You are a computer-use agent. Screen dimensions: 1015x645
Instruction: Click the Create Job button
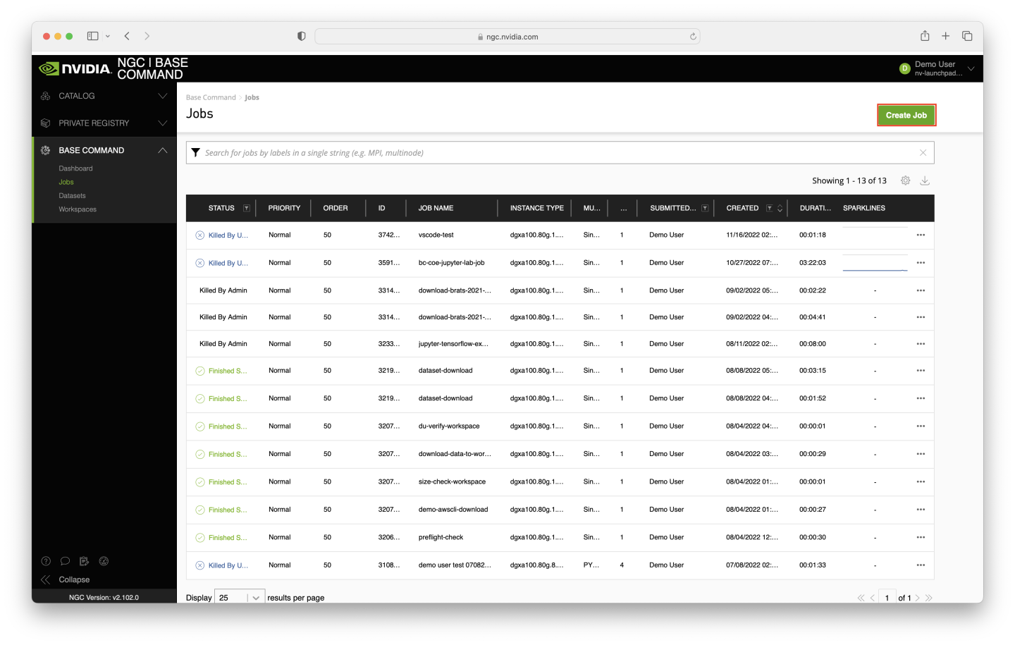point(906,116)
